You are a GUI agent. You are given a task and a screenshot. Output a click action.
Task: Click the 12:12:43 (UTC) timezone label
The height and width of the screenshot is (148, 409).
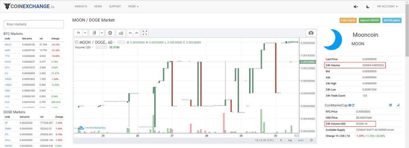[264, 140]
